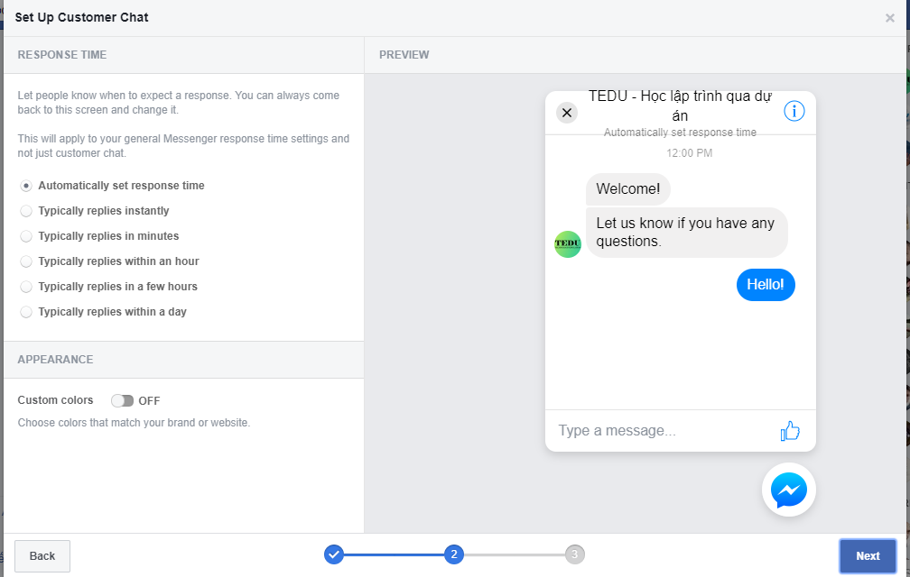Click step 2 circle in progress bar
910x577 pixels.
pyautogui.click(x=454, y=554)
